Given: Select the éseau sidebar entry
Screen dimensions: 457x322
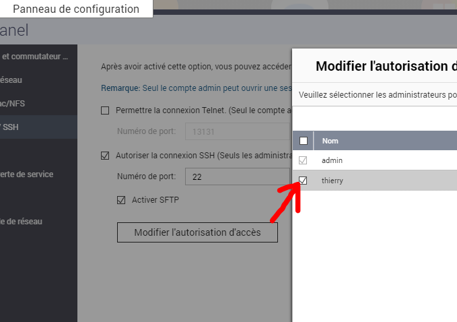Looking at the screenshot, I should click(11, 80).
